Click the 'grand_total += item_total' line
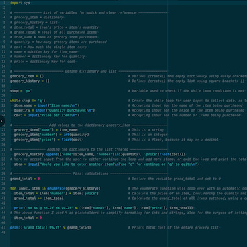This screenshot has height=247, width=247. [x=39, y=198]
